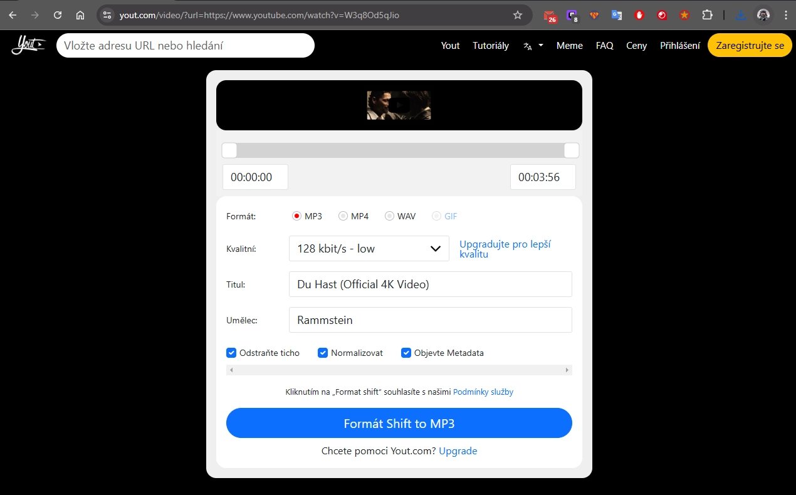Open the Extensions puzzle piece menu
Image resolution: width=796 pixels, height=495 pixels.
coord(707,15)
